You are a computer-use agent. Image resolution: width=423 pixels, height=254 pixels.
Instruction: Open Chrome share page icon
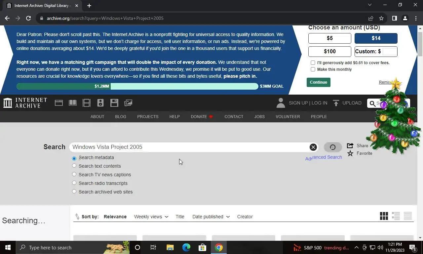pos(371,18)
